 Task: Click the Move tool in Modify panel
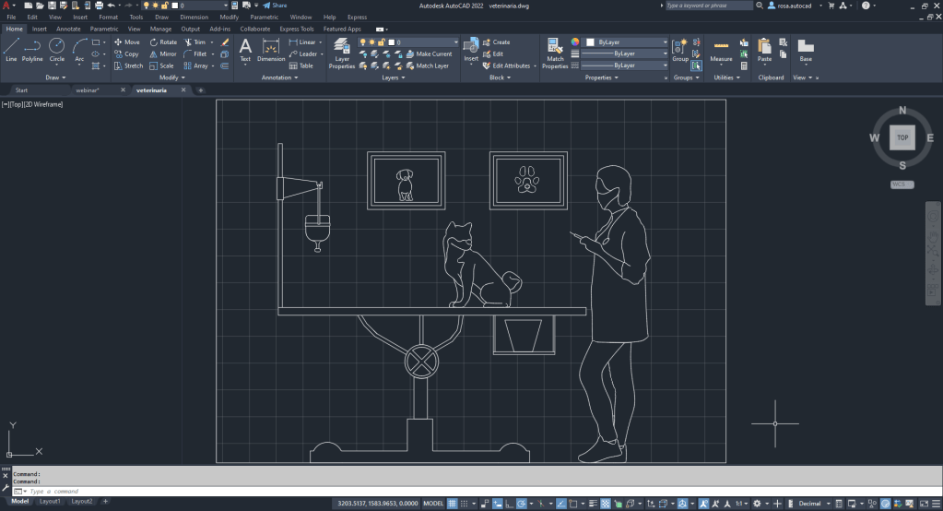126,42
